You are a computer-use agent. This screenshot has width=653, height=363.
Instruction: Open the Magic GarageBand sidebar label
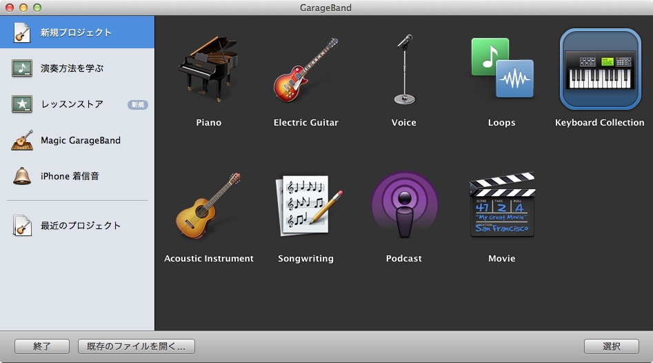point(81,141)
